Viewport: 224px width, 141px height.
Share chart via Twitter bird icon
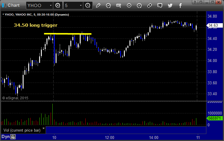pyautogui.click(x=170, y=6)
